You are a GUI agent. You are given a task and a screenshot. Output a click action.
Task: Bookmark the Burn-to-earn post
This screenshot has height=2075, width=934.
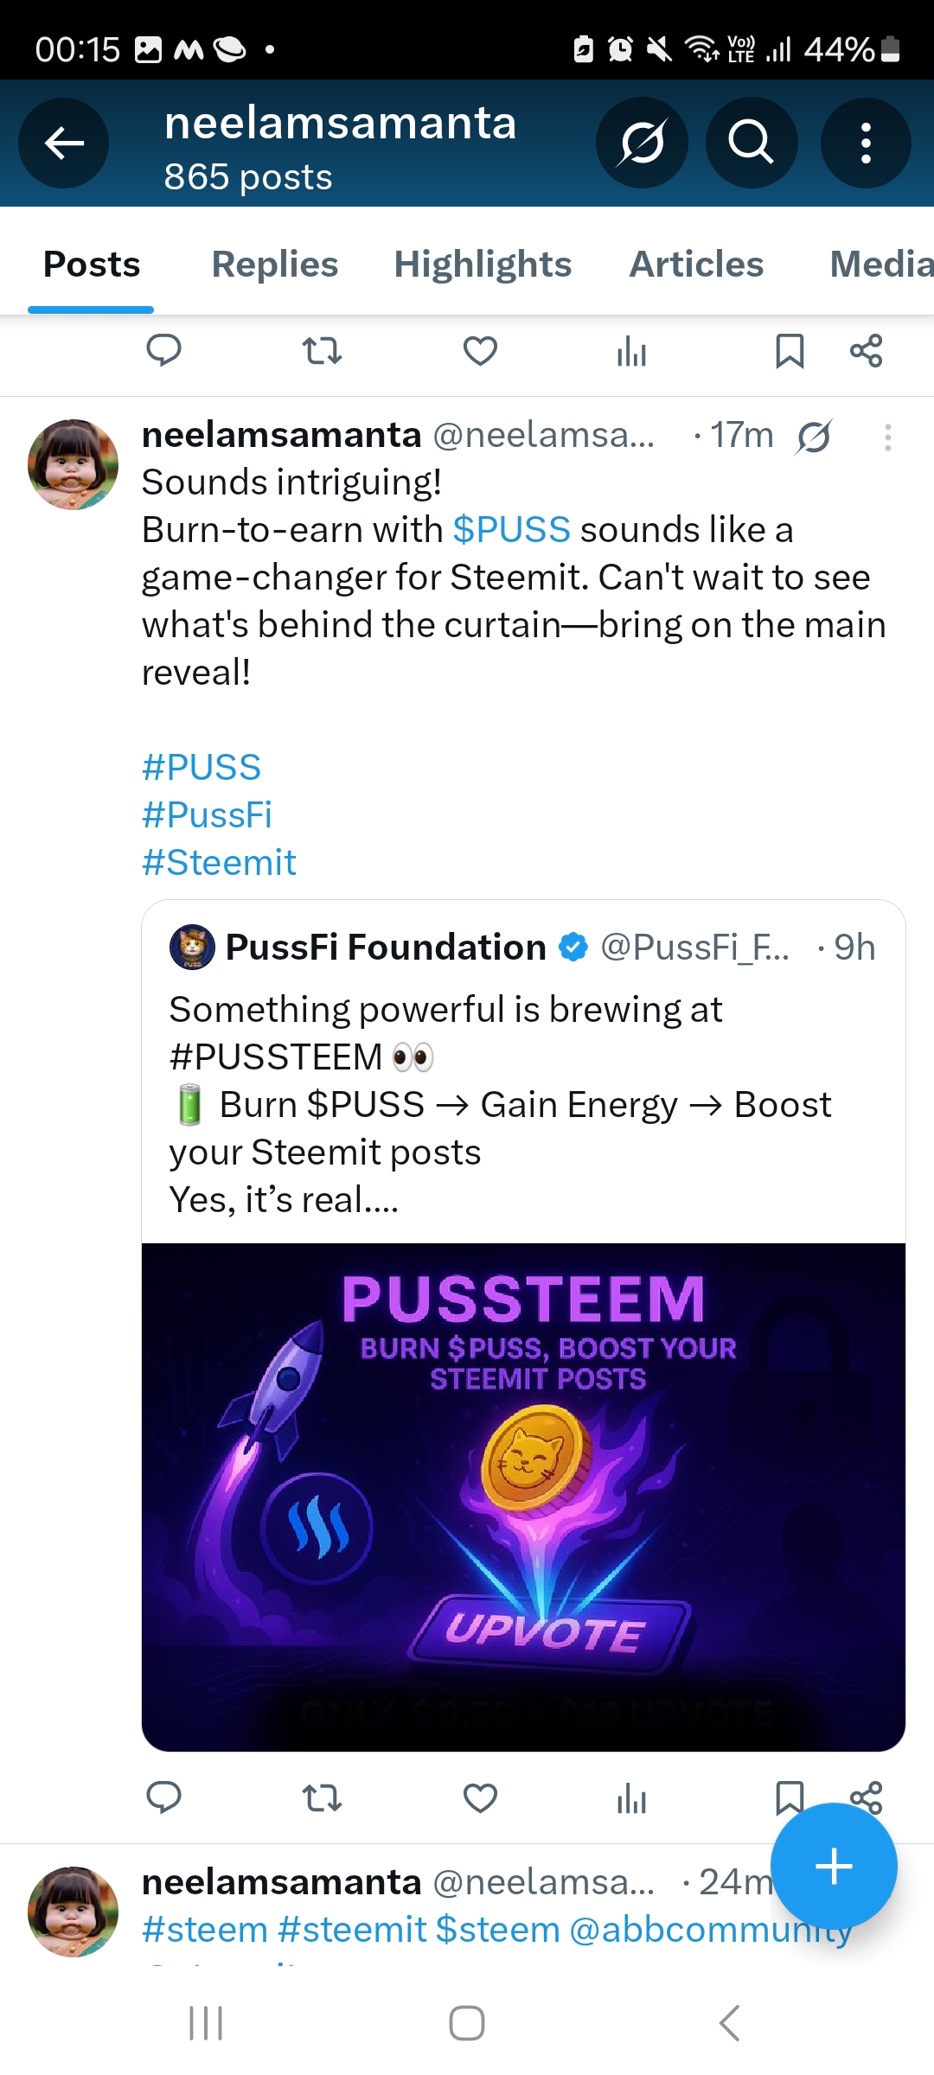pyautogui.click(x=790, y=1798)
